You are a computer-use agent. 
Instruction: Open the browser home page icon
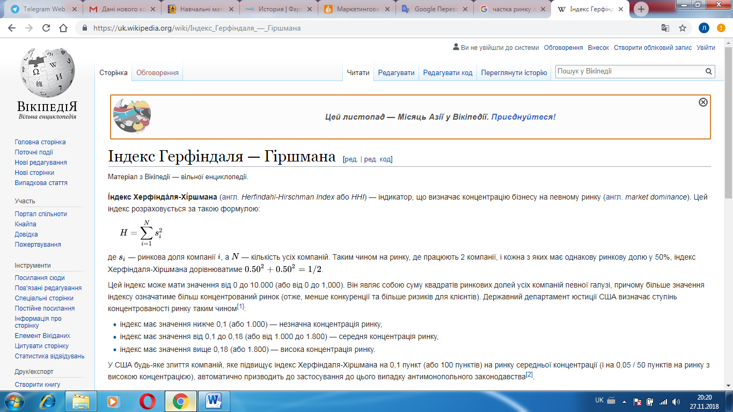coord(63,28)
